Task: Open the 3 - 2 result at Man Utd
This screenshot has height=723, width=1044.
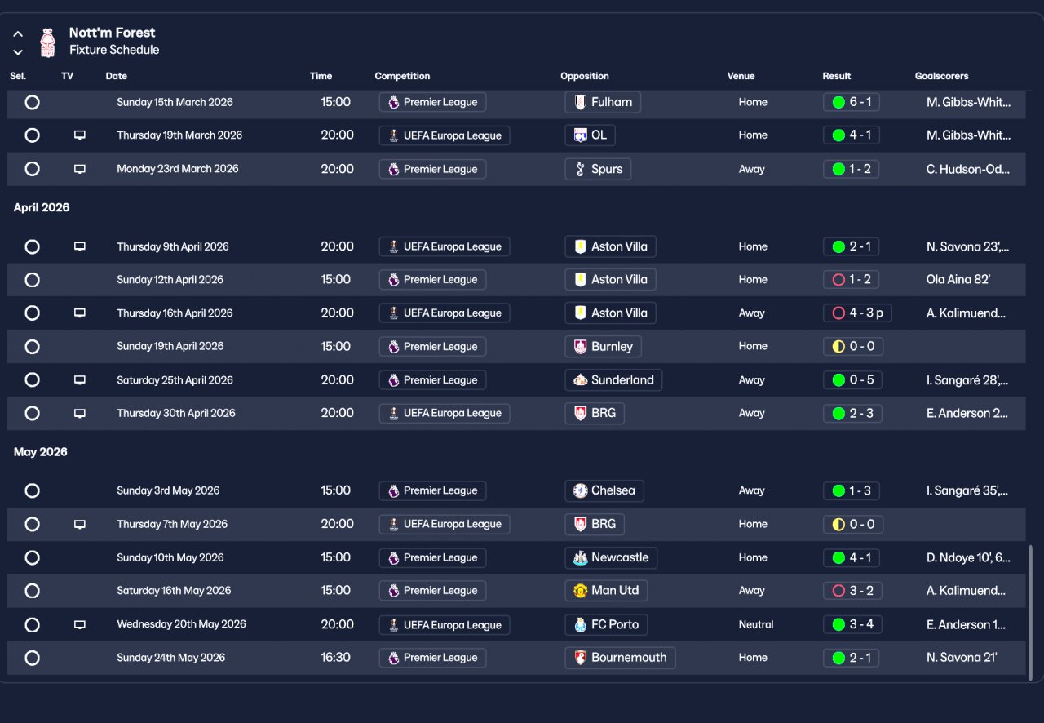Action: coord(853,591)
